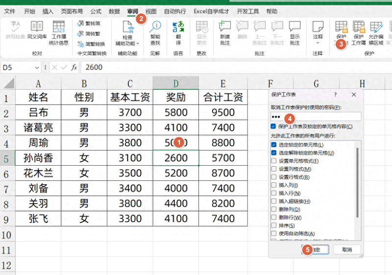Click the formula bar showing 2600
This screenshot has width=392, height=275.
[x=236, y=67]
